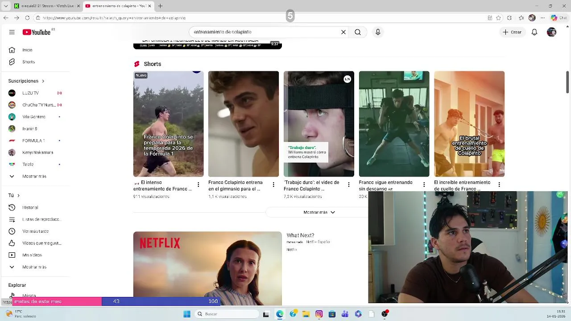Play short 'Colapinto se prepara para la temporada 2026'
The height and width of the screenshot is (321, 571).
169,124
